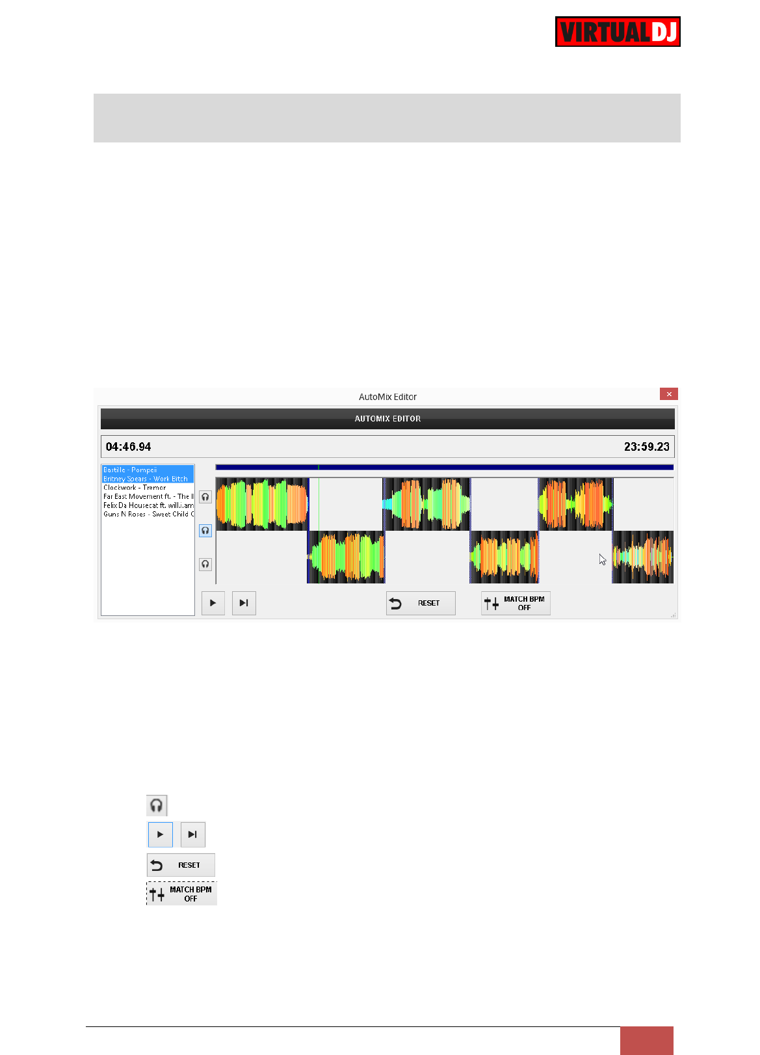Click second waveform block on lower row
This screenshot has width=760, height=1055.
504,557
